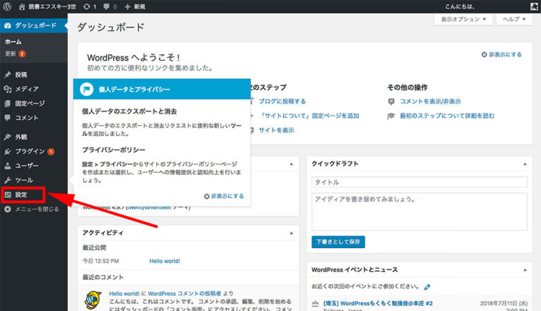Open 「サイトについて」固定ページを追加 link
541x311 pixels.
pos(309,116)
